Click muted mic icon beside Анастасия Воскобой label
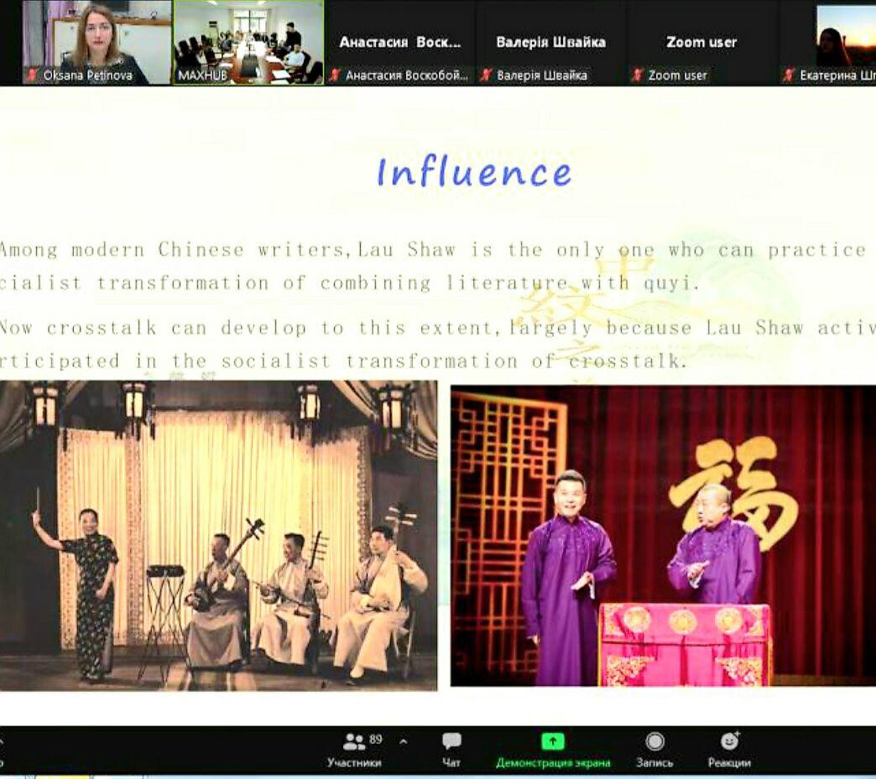876x779 pixels. (335, 75)
